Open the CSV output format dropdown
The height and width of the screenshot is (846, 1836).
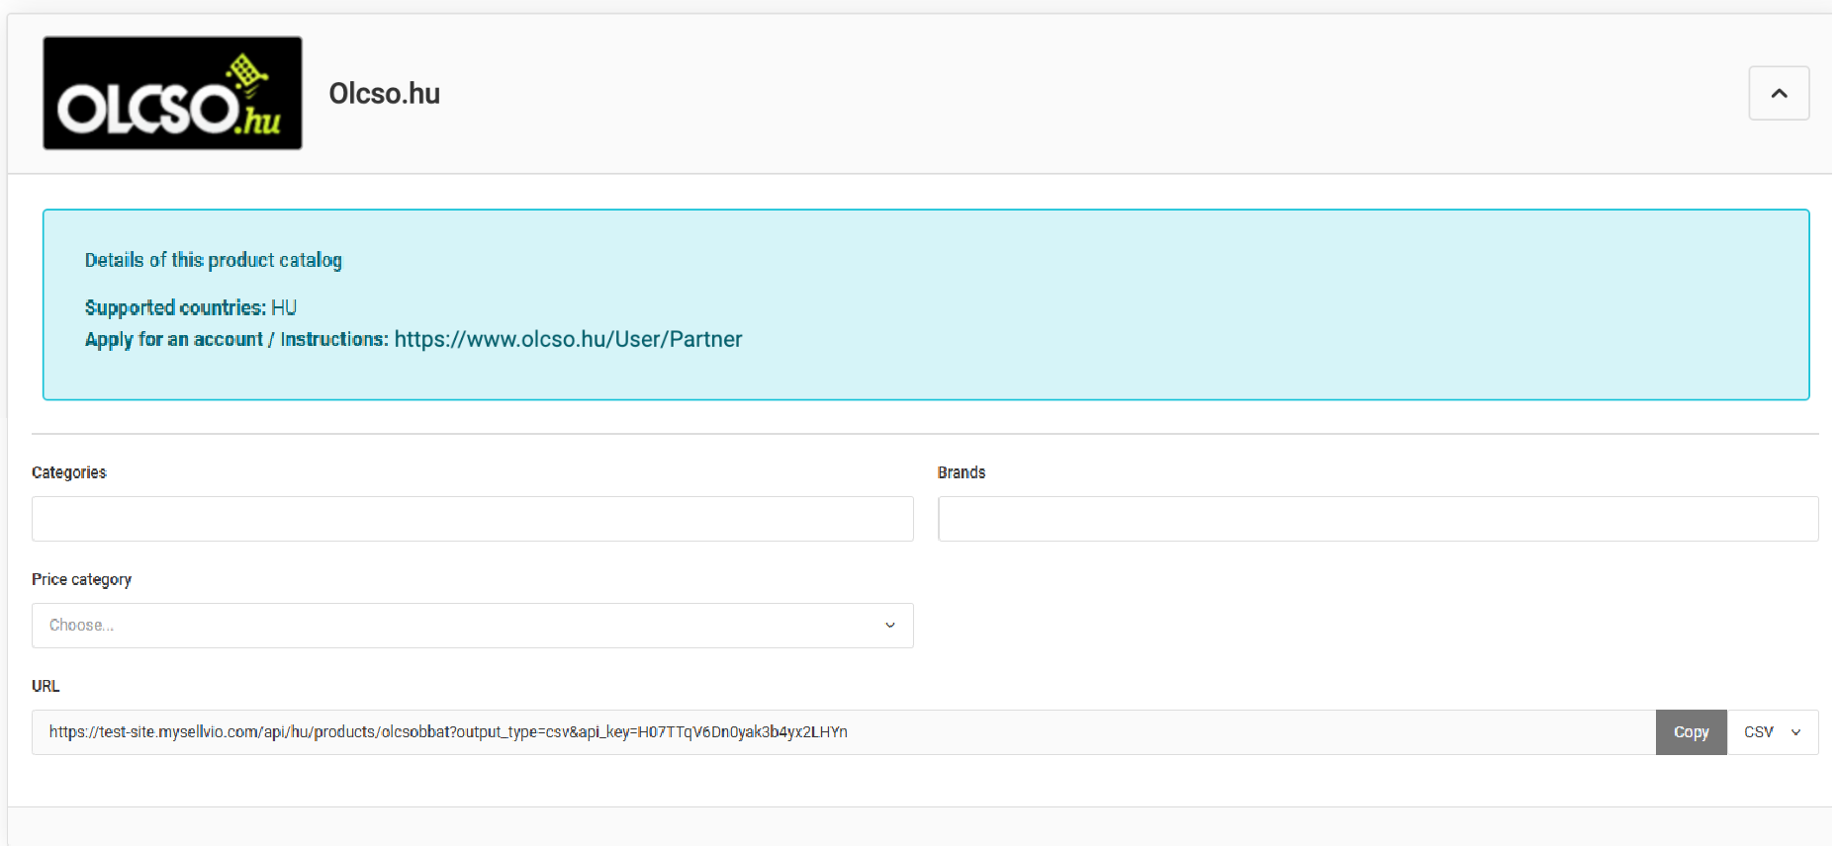click(1773, 732)
